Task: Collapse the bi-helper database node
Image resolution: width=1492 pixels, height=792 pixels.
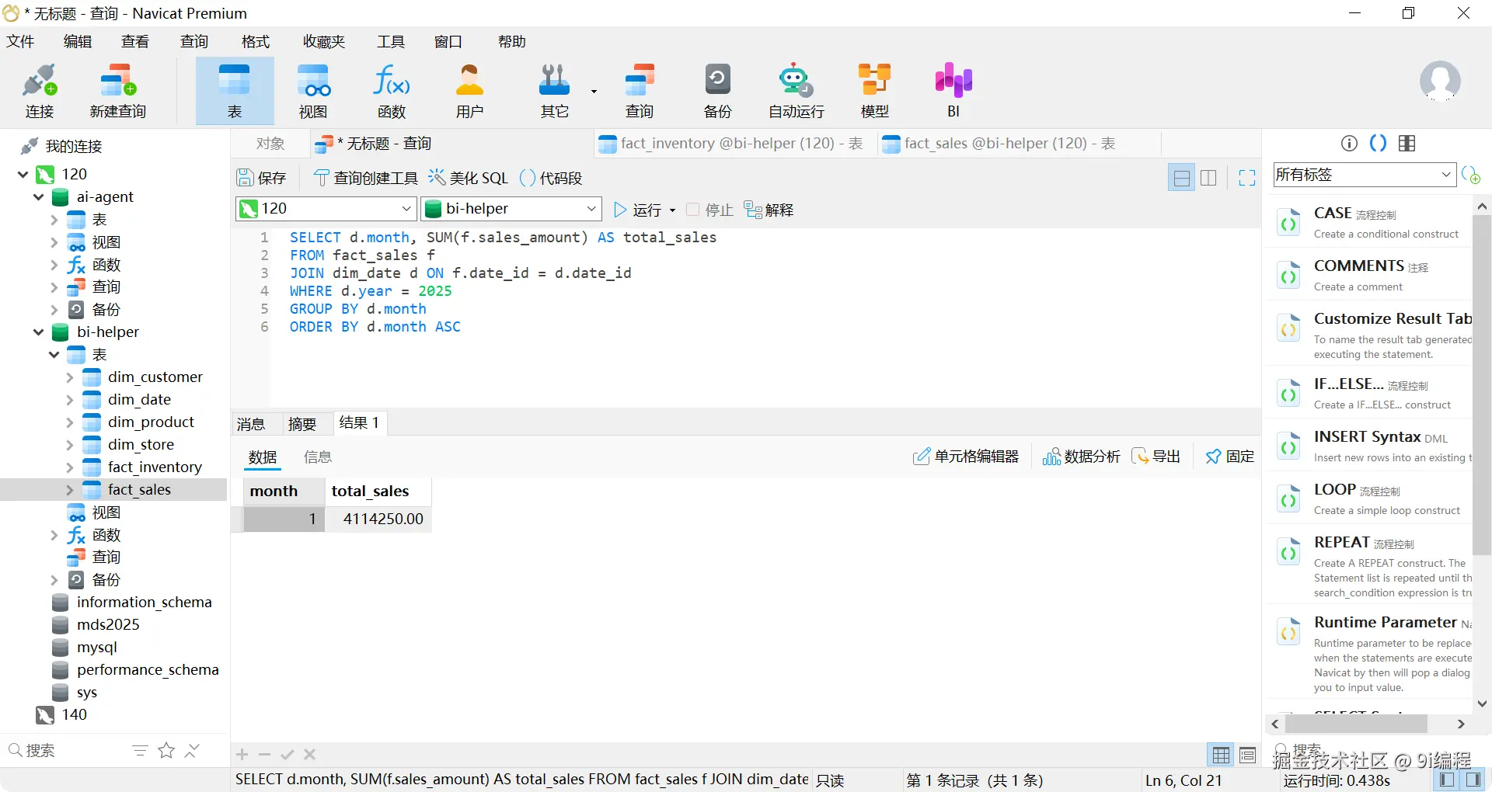Action: pos(38,332)
